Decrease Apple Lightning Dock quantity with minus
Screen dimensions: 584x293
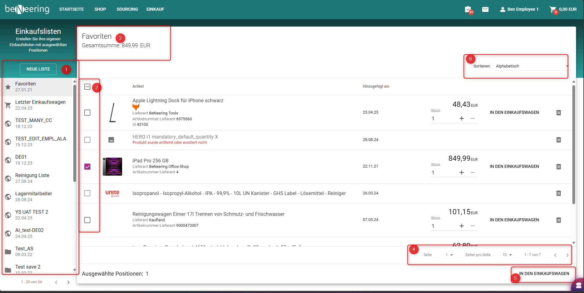click(x=473, y=118)
